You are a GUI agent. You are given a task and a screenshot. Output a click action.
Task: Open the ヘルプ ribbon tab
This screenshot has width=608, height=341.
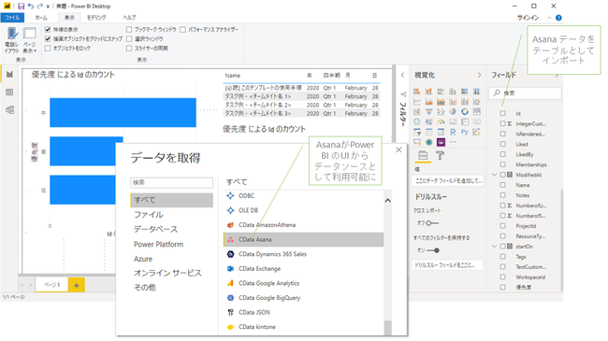[129, 18]
